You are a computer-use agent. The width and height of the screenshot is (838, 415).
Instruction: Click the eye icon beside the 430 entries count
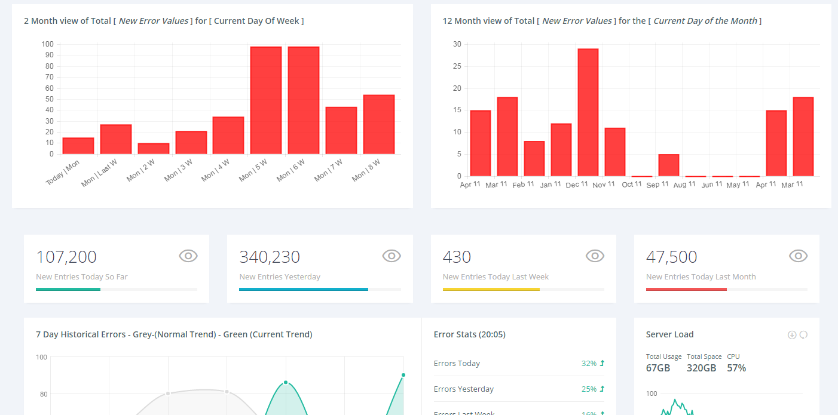(595, 256)
